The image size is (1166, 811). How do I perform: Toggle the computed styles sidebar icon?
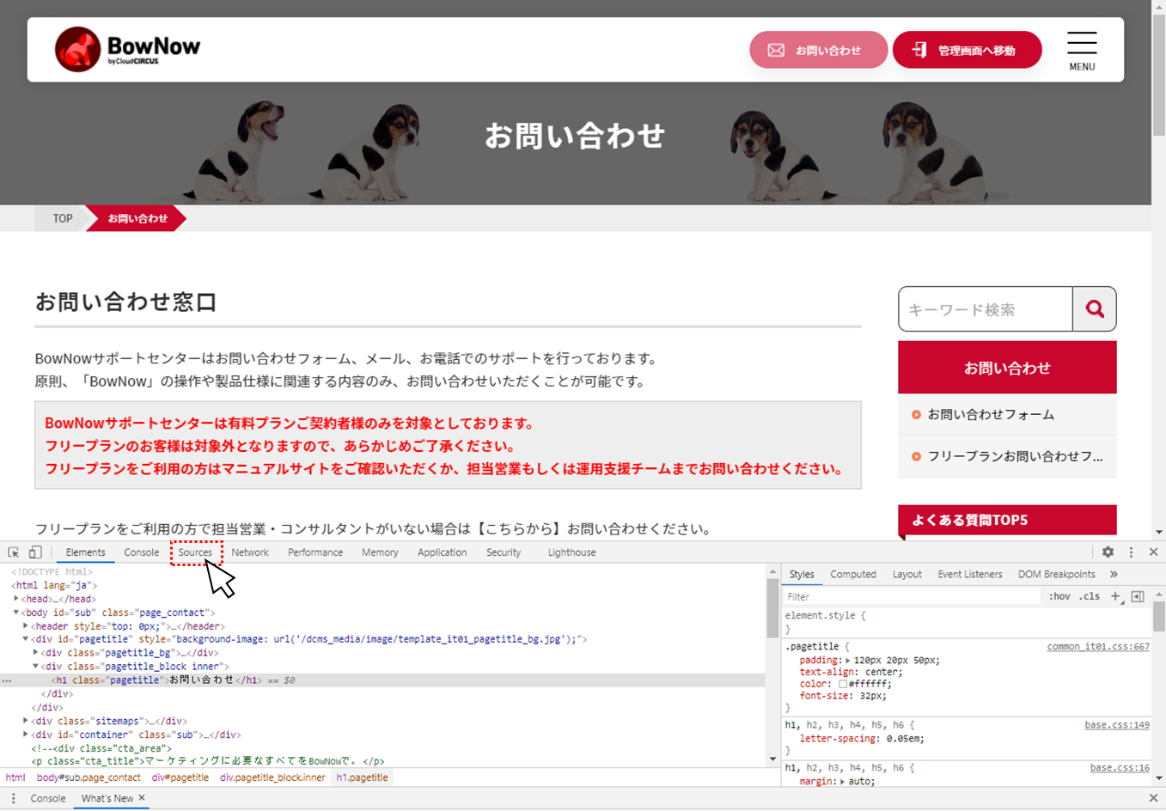pyautogui.click(x=1138, y=596)
